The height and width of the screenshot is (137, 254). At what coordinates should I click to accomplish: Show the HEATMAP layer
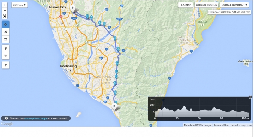click(185, 5)
